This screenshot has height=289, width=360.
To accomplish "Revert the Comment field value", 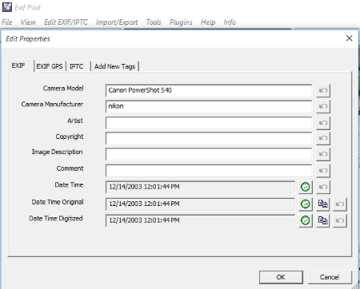I will click(323, 171).
